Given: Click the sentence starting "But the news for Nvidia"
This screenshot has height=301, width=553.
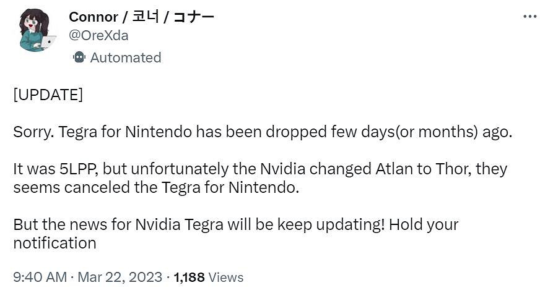Looking at the screenshot, I should pos(235,224).
